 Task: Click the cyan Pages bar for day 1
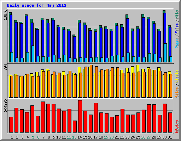point(12,57)
